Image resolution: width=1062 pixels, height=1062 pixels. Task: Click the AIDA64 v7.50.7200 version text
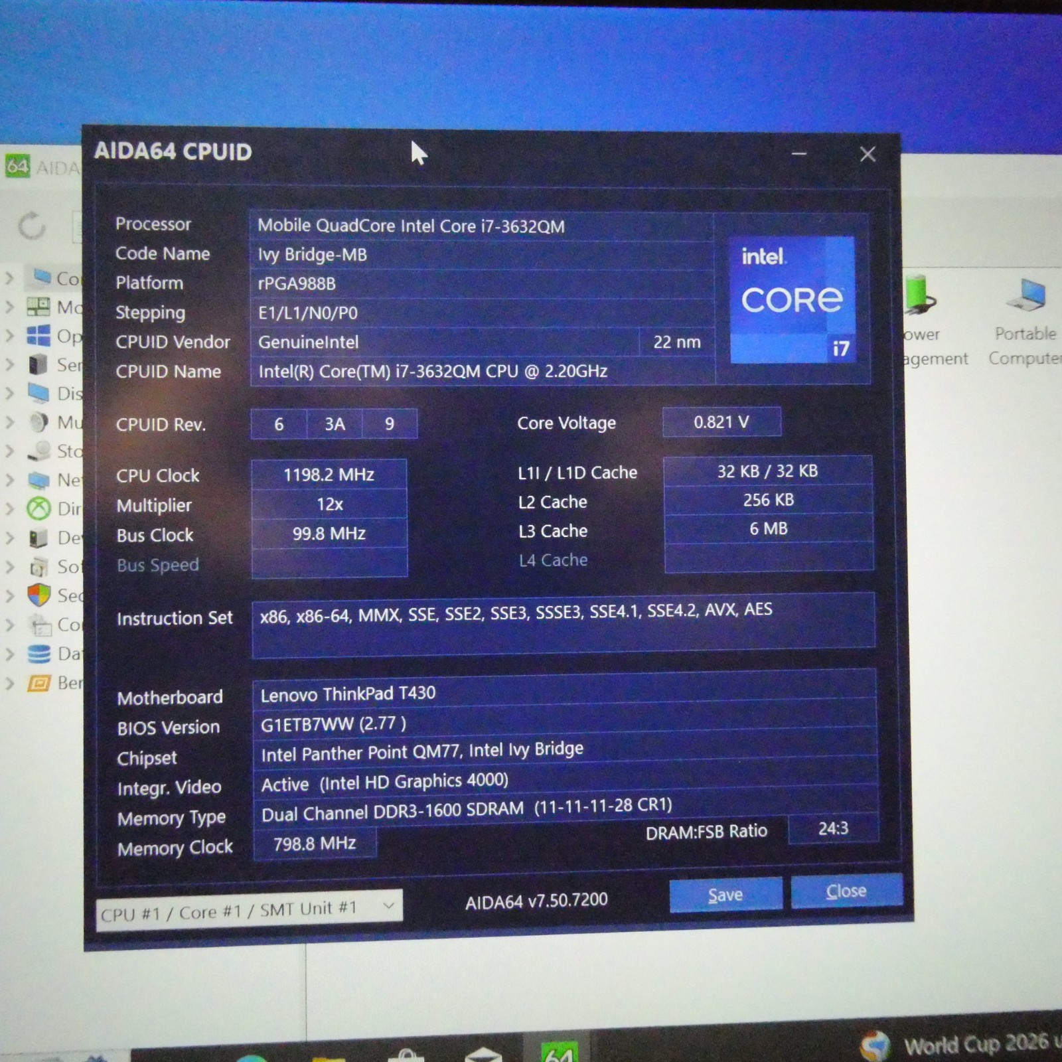536,901
